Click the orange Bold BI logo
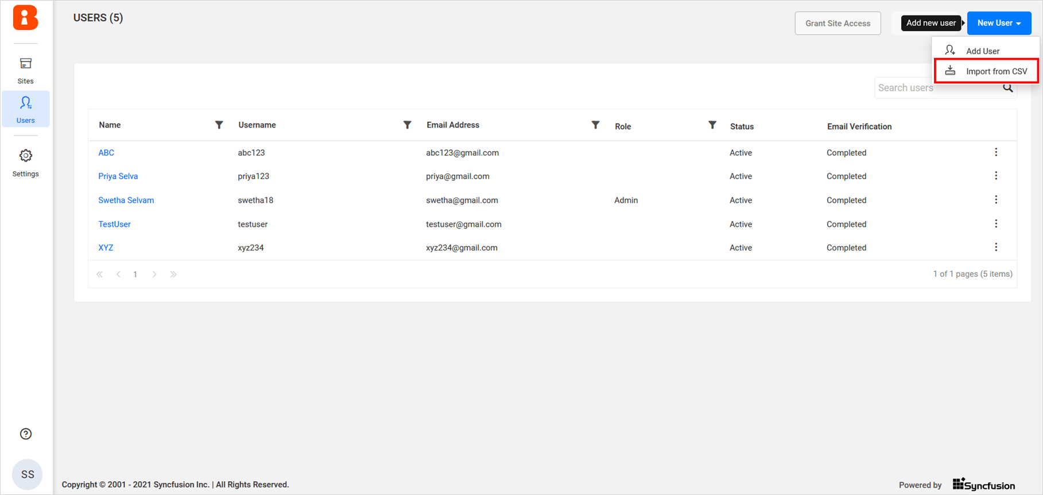Viewport: 1043px width, 495px height. click(x=25, y=17)
